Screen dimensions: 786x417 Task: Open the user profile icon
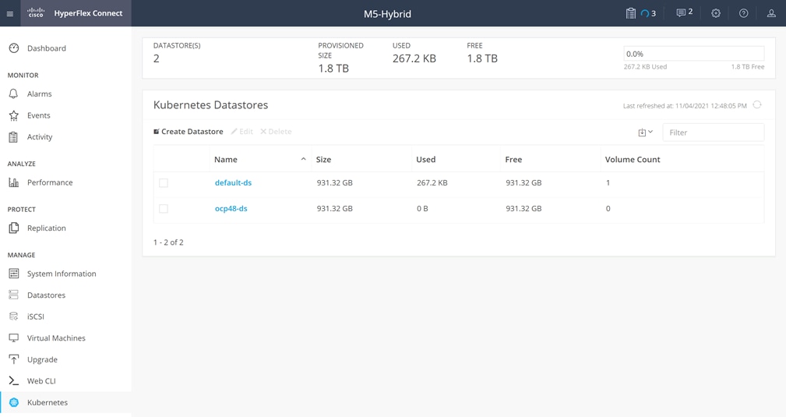(771, 13)
